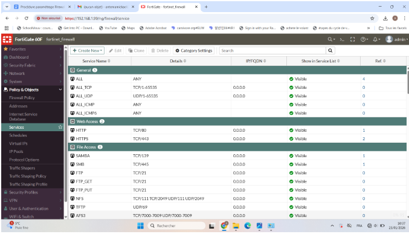
Task: Select the ALL_TCP service row name
Action: [84, 88]
